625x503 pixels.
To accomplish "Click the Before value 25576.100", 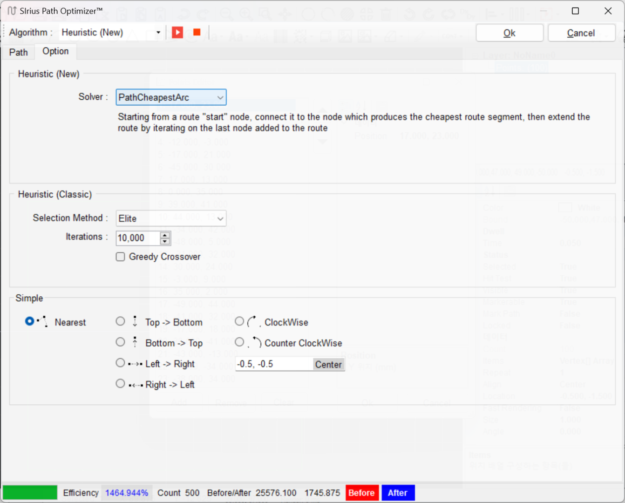I will 276,493.
